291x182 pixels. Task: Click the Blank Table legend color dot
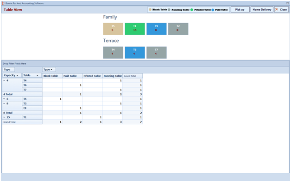point(150,10)
